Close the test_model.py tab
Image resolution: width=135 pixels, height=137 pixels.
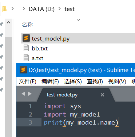click(102, 95)
